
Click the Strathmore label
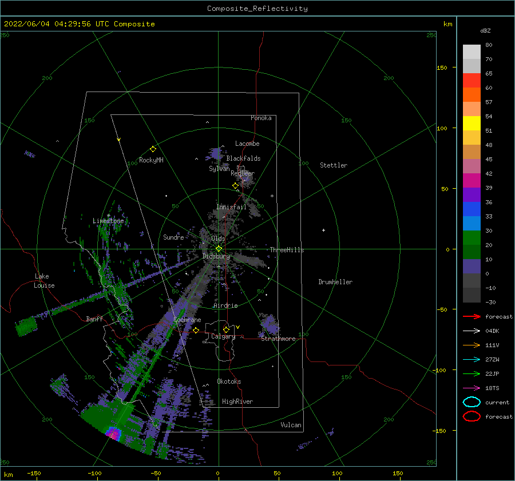coord(278,339)
